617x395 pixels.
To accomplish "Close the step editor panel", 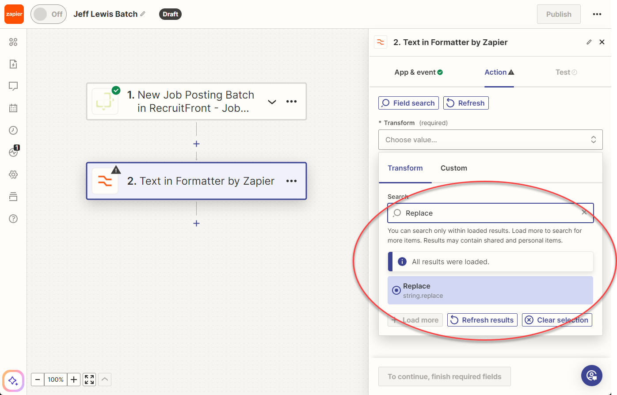I will tap(602, 42).
